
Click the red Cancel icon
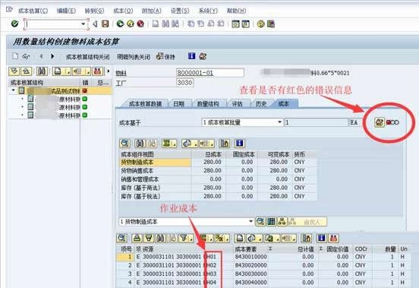140,24
